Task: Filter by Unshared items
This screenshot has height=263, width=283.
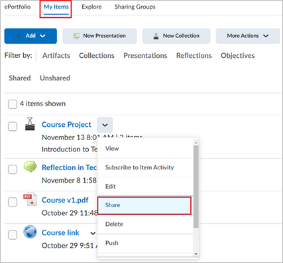Action: (55, 78)
